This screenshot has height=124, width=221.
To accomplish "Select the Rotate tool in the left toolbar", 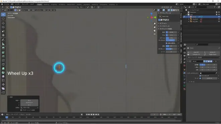I will (x=3, y=27).
